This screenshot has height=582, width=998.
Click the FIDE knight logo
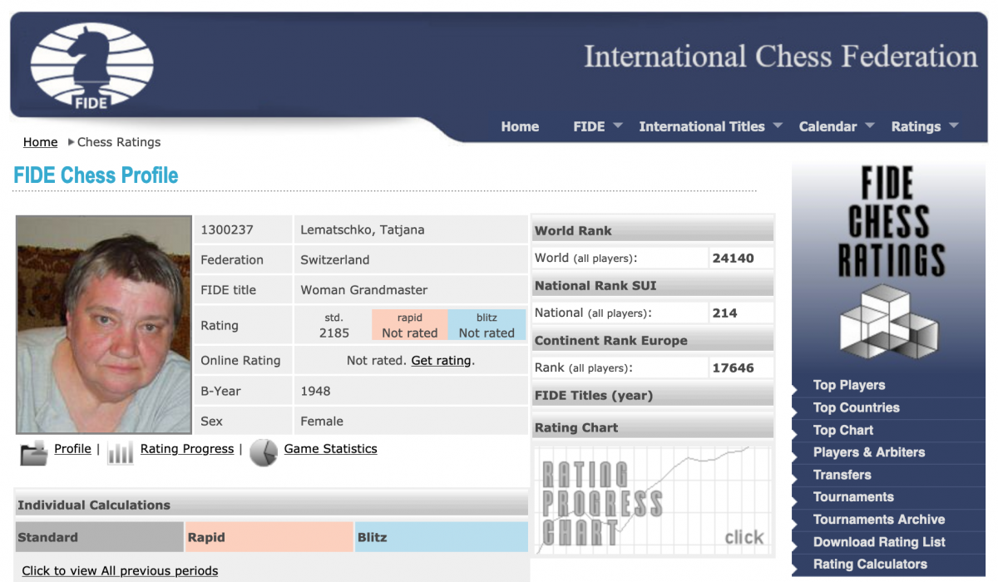pos(91,67)
